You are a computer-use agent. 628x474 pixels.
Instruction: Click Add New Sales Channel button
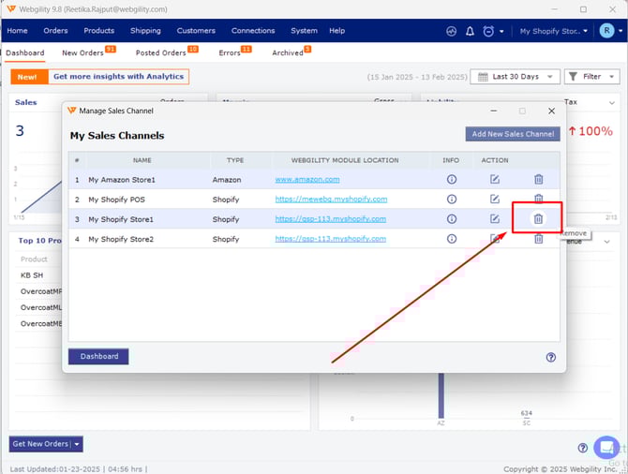[x=512, y=134]
